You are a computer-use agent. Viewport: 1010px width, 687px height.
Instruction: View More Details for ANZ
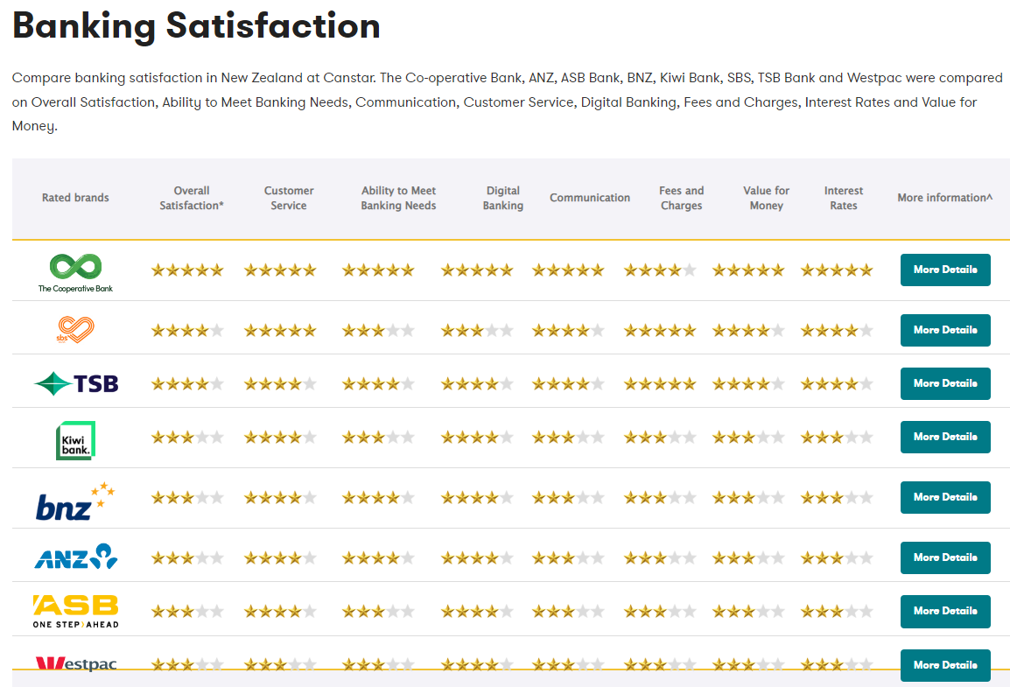(945, 557)
